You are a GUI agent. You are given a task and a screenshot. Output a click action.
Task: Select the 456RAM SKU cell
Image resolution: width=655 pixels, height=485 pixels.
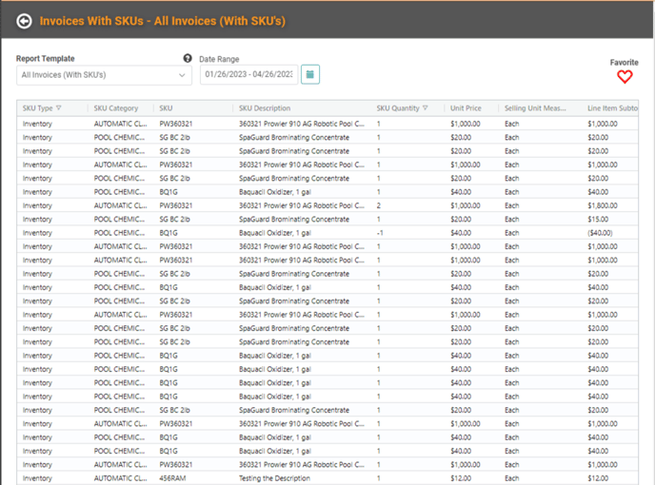(x=171, y=478)
